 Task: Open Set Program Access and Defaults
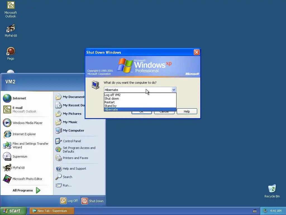pos(75,149)
